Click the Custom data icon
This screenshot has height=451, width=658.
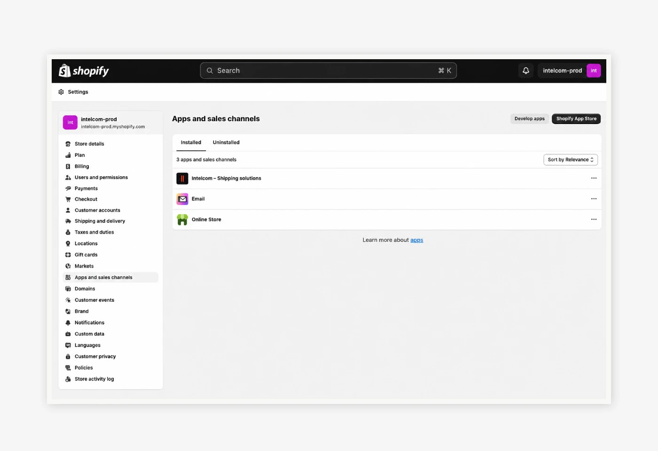point(68,334)
